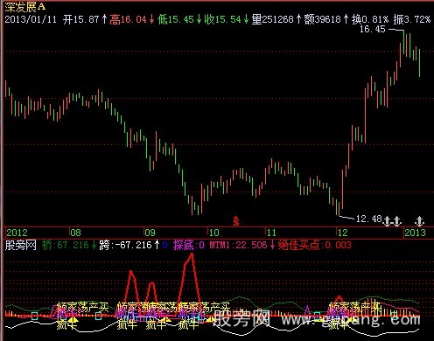Select the 2012 mark on the time axis
Image resolution: width=434 pixels, height=341 pixels.
17,233
